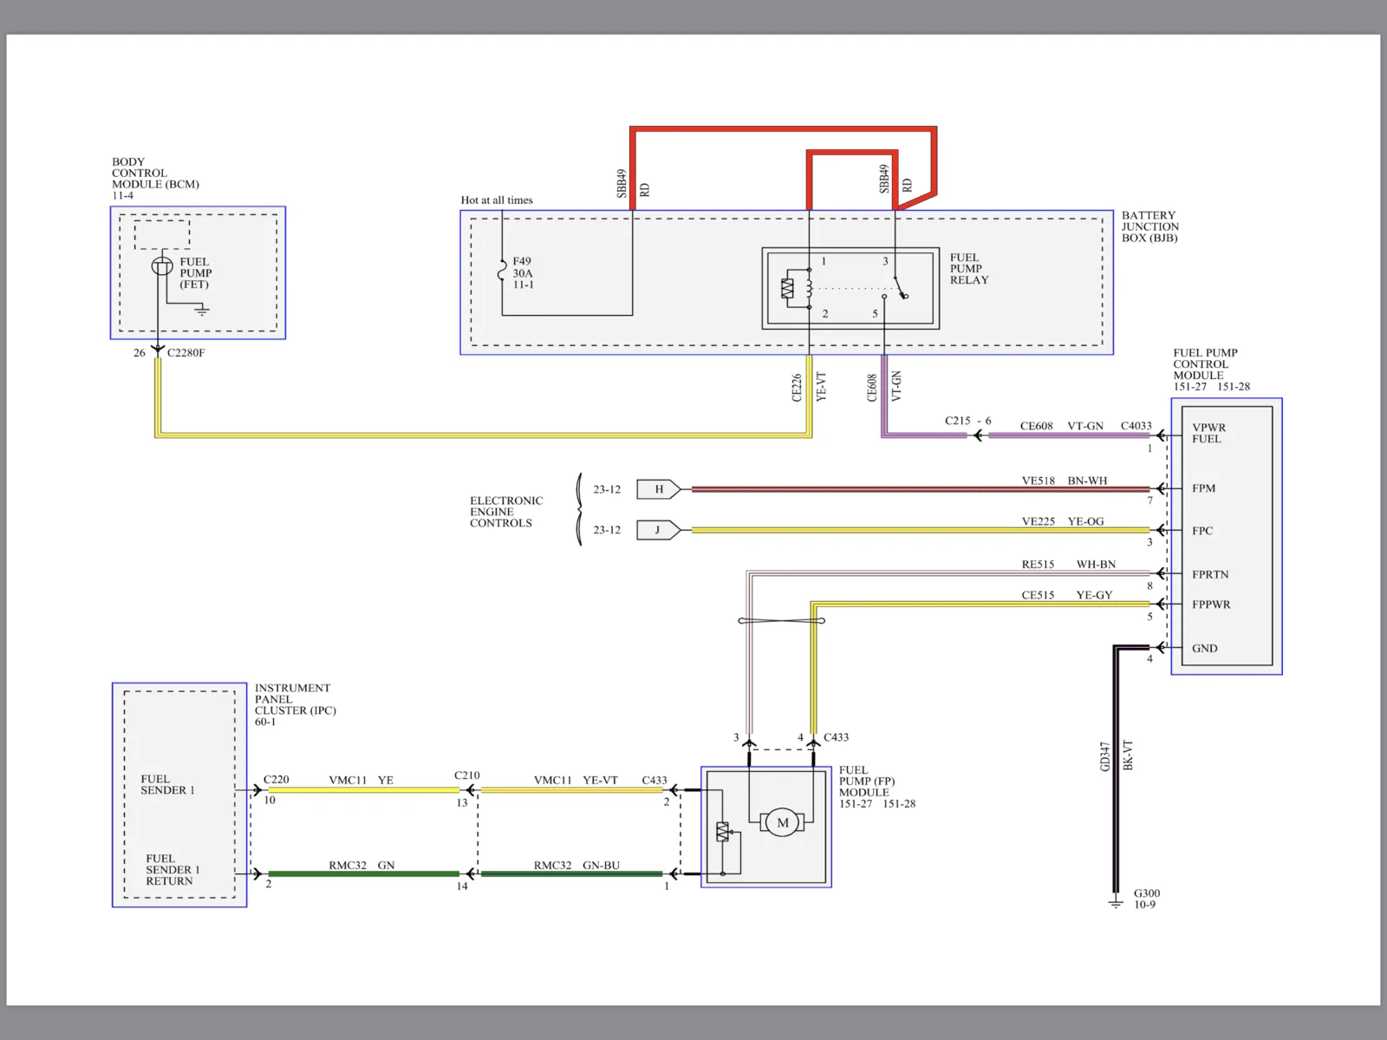Click the black GD347 ground wire
Viewport: 1387px width, 1040px height.
point(1117,769)
